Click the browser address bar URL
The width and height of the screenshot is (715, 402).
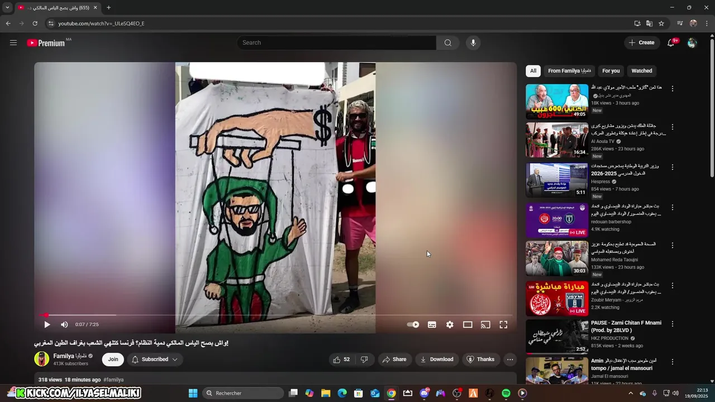(x=101, y=23)
